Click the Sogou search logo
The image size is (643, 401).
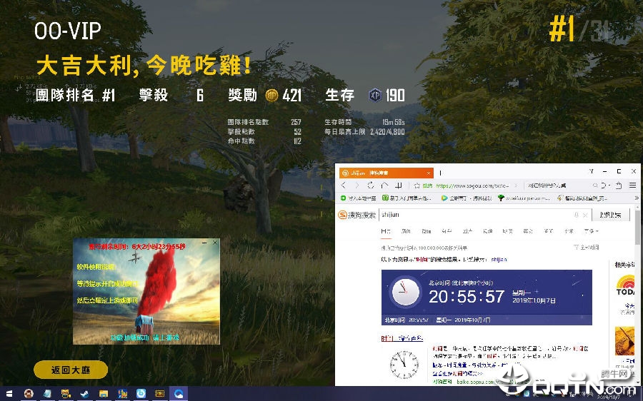point(357,215)
